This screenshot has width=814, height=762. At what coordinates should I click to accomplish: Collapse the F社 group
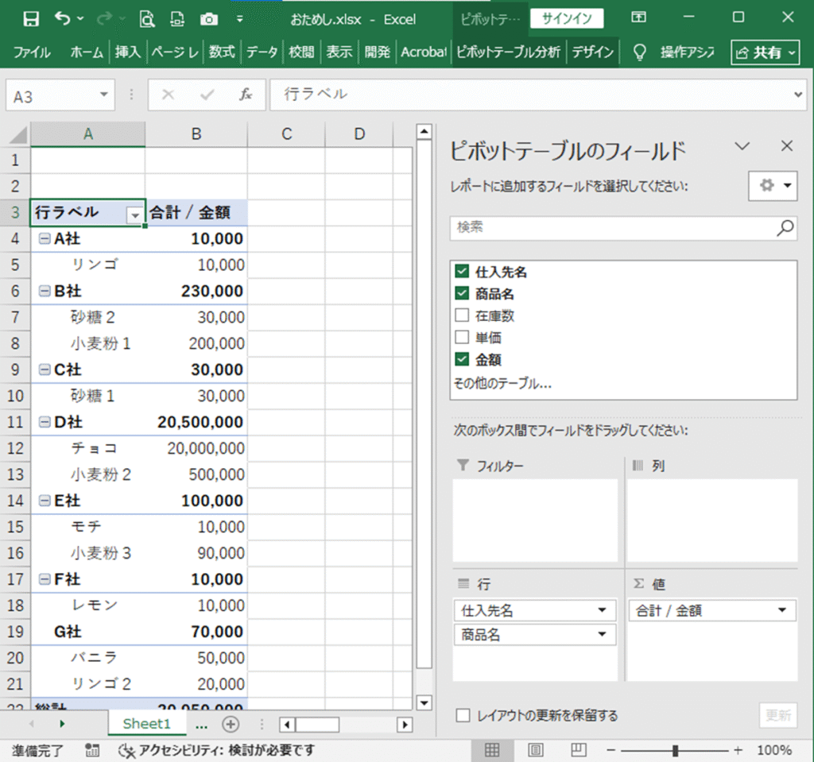coord(45,579)
